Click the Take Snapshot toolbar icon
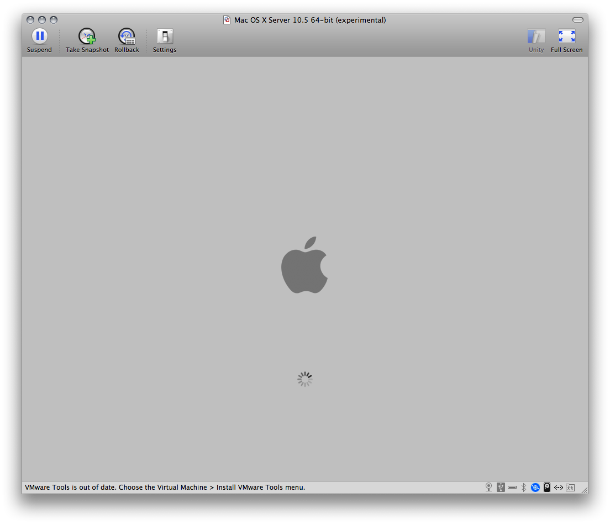The image size is (610, 524). click(87, 36)
